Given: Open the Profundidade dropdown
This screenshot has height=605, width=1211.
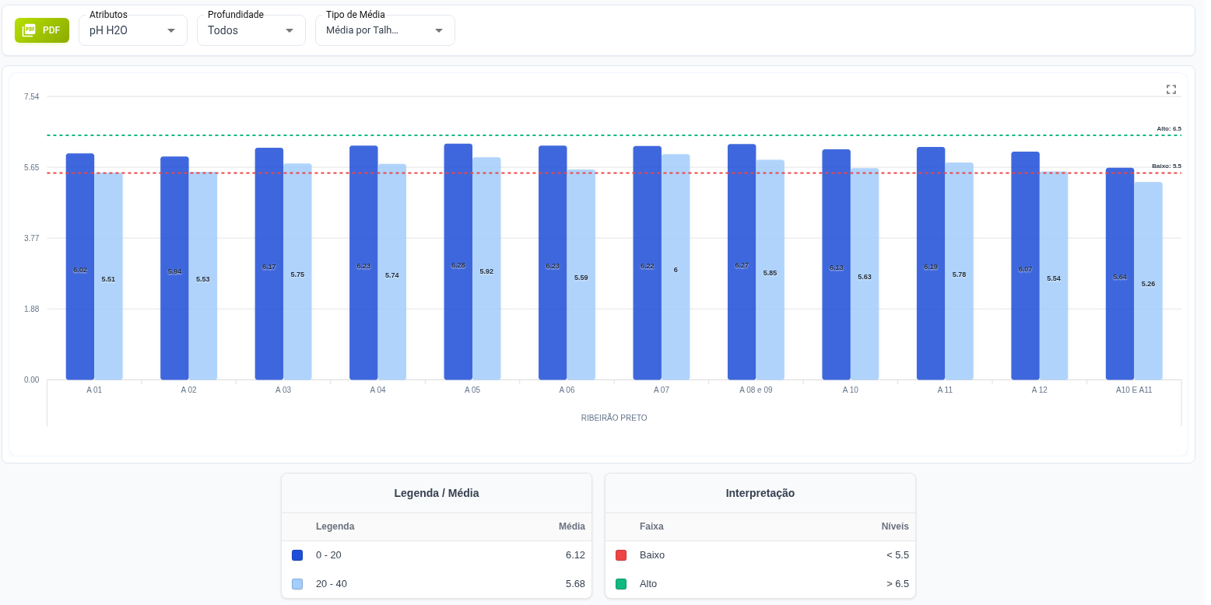Looking at the screenshot, I should click(251, 30).
